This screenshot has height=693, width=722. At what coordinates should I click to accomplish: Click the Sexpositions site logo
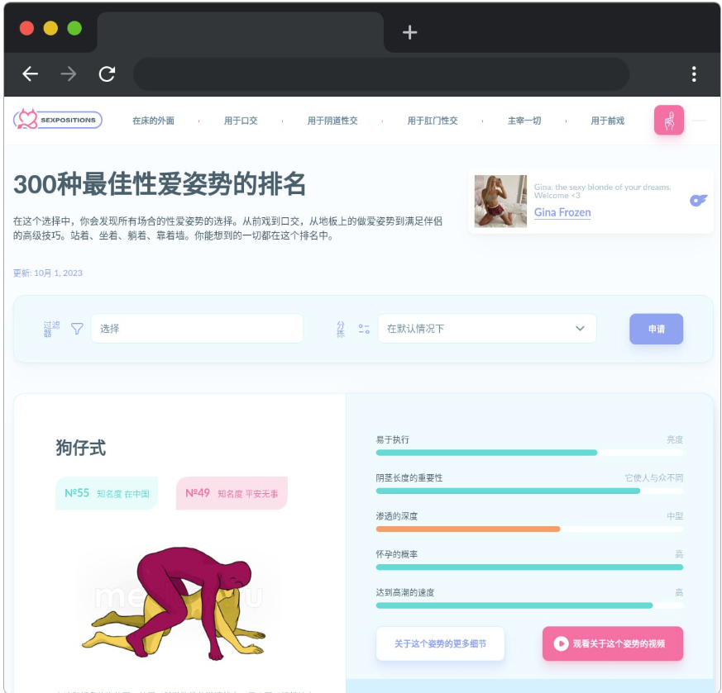[57, 120]
